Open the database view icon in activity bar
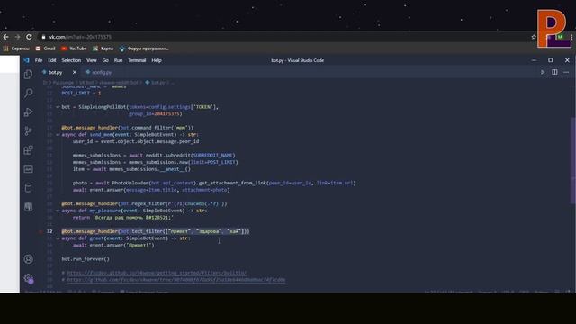The image size is (576, 324). coord(28,188)
